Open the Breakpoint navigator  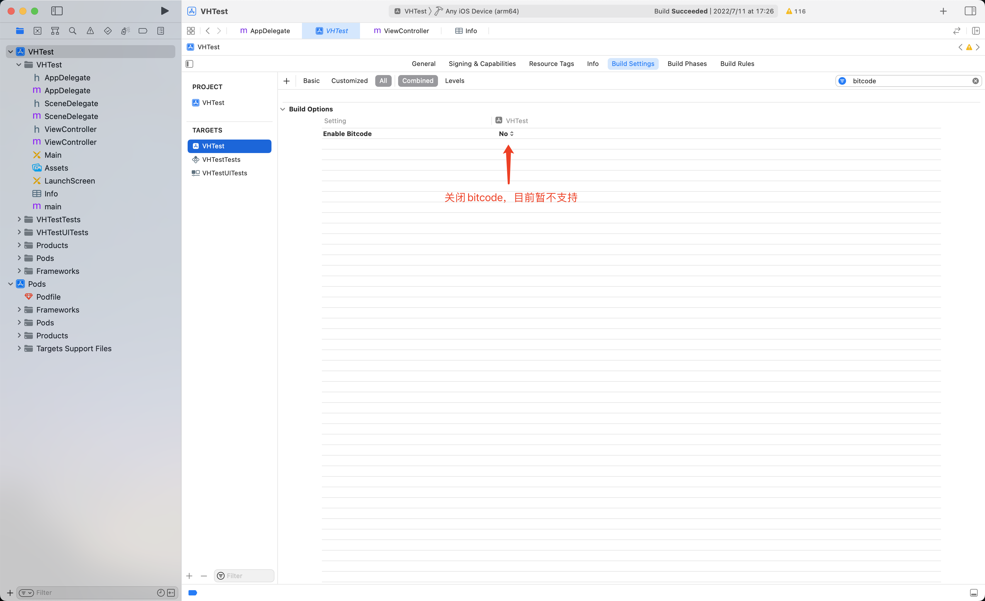click(143, 31)
